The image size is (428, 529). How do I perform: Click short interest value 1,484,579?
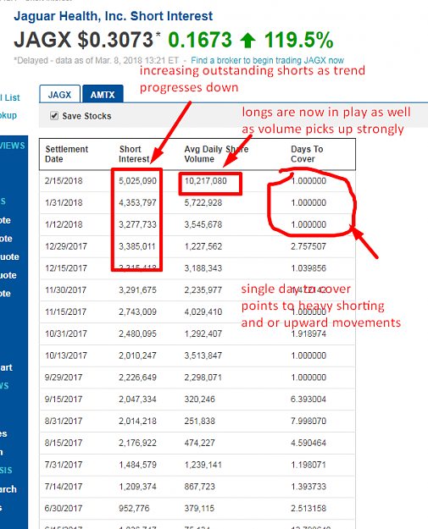coord(137,465)
